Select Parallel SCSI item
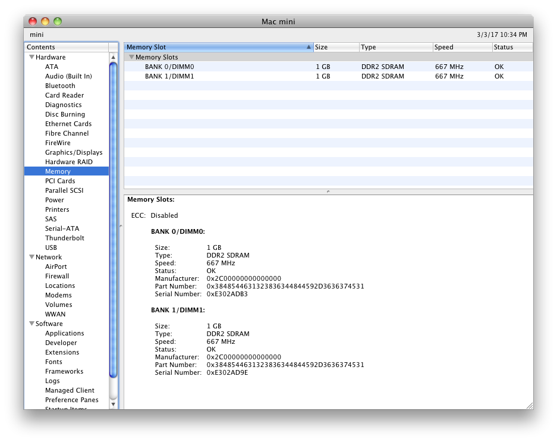Screen dimensions: 557x442 point(64,190)
